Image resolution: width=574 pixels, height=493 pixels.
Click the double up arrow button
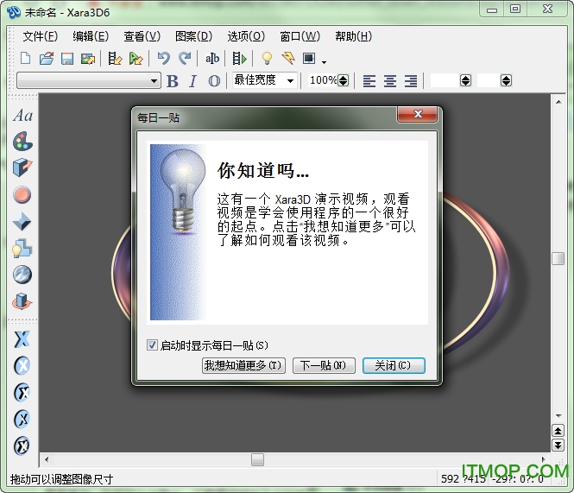558,431
